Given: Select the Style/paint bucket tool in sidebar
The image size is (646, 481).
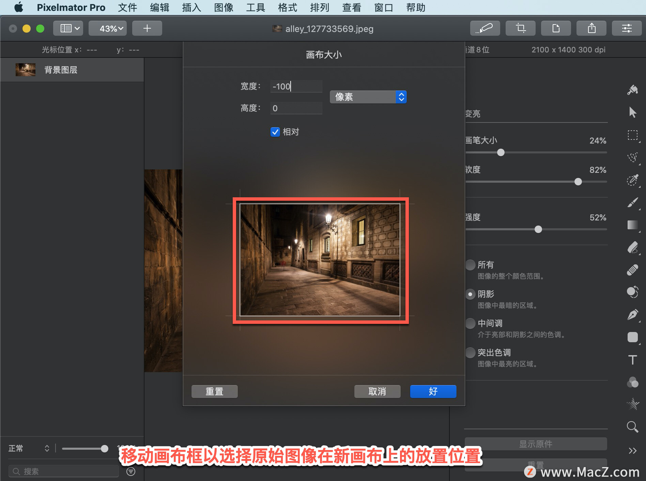Looking at the screenshot, I should click(633, 90).
